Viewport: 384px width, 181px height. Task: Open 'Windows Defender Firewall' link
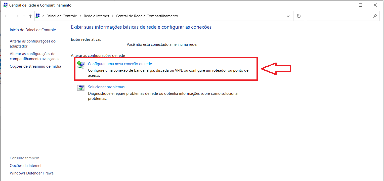point(33,173)
